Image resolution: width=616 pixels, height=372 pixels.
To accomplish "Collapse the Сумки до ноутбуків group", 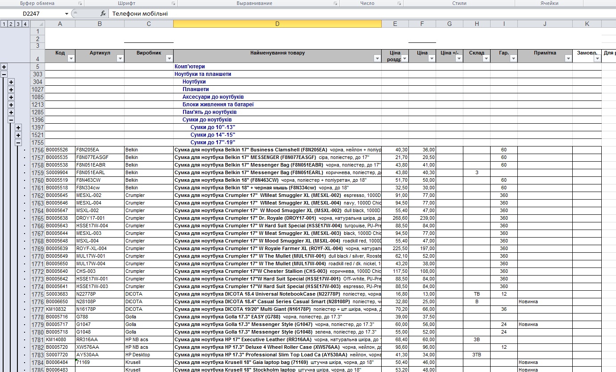I will coord(11,120).
